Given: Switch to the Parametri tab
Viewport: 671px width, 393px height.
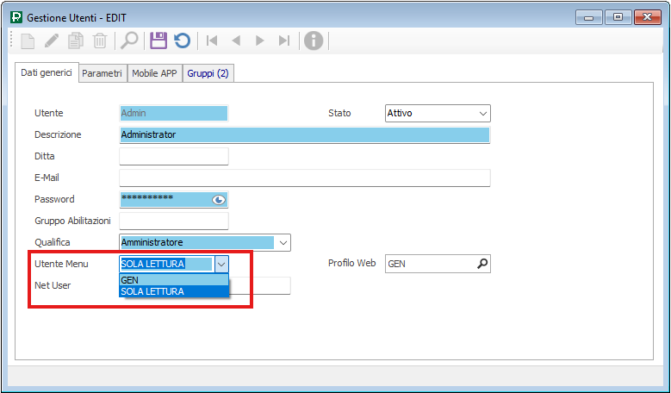Looking at the screenshot, I should tap(103, 74).
